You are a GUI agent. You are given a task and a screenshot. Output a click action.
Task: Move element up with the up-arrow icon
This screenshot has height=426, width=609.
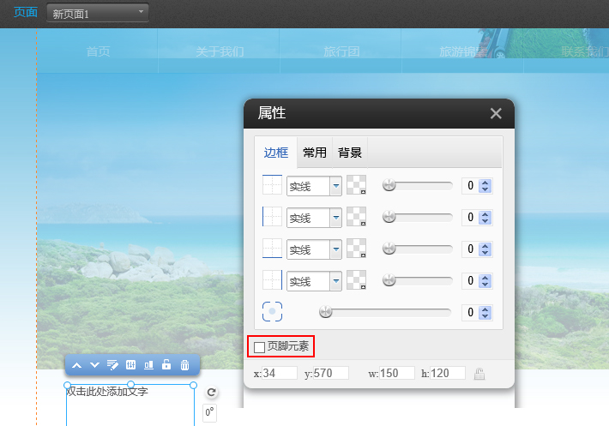76,365
